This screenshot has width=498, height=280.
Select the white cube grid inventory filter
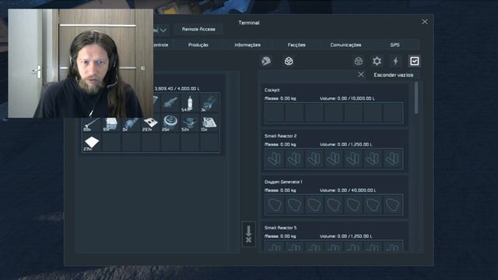(289, 61)
